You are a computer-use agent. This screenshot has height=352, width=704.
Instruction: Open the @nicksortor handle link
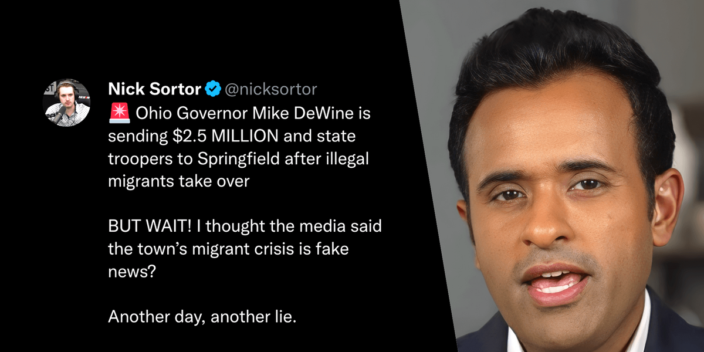click(x=270, y=89)
